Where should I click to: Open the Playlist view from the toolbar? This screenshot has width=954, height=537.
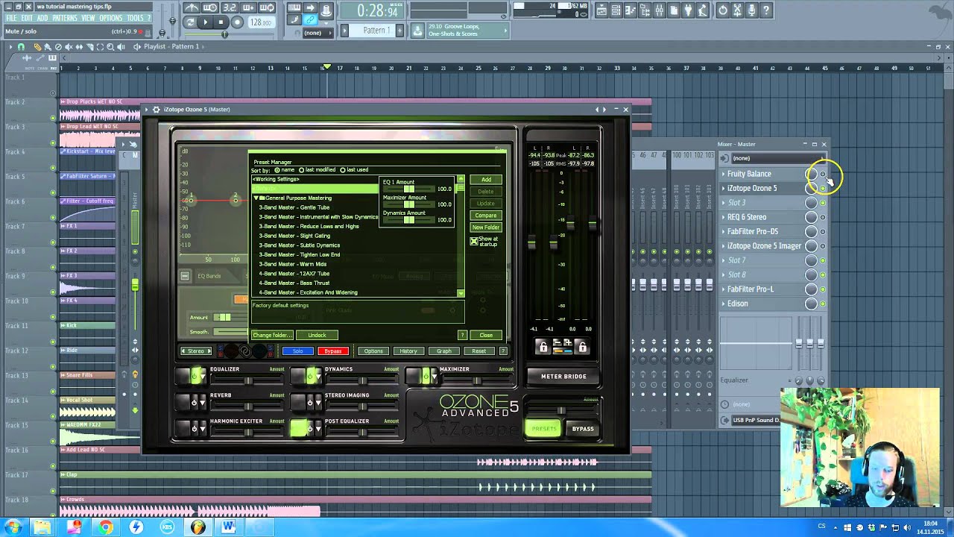[x=601, y=10]
